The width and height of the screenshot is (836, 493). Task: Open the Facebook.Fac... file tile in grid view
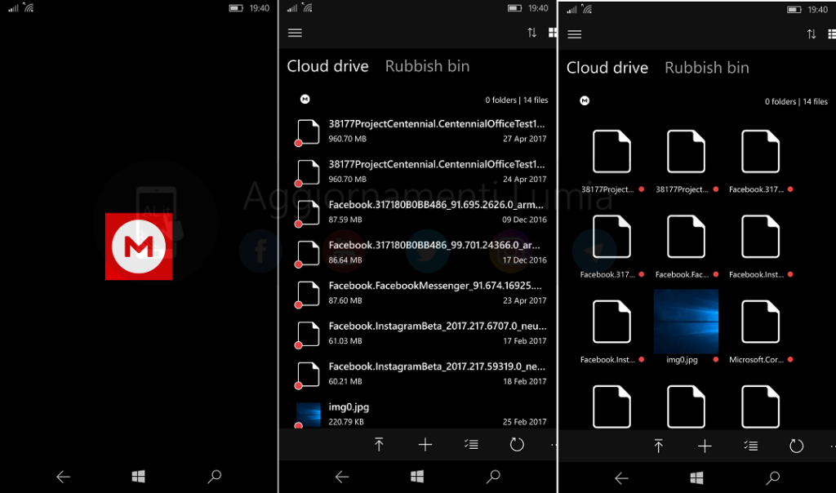686,246
